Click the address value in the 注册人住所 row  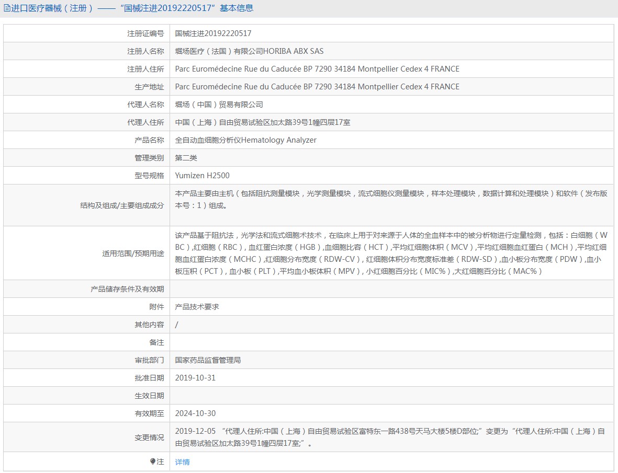[x=317, y=69]
